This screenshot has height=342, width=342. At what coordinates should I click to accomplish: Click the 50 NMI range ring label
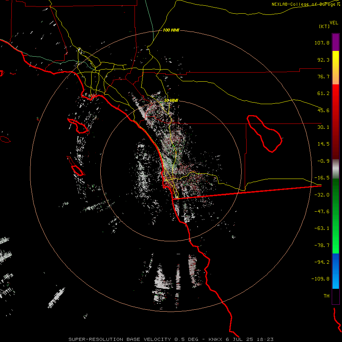[171, 100]
